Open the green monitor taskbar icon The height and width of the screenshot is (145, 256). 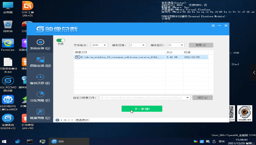[x=42, y=141]
